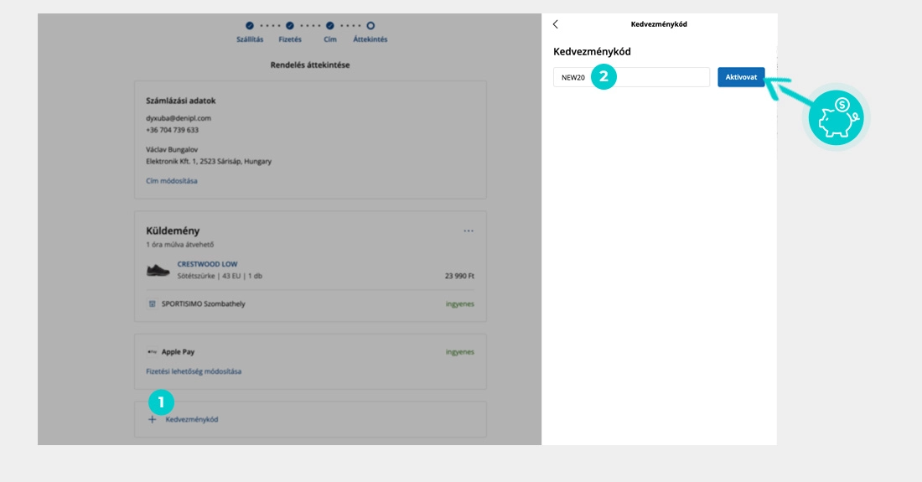Click the price 23 990 Ft

(459, 276)
